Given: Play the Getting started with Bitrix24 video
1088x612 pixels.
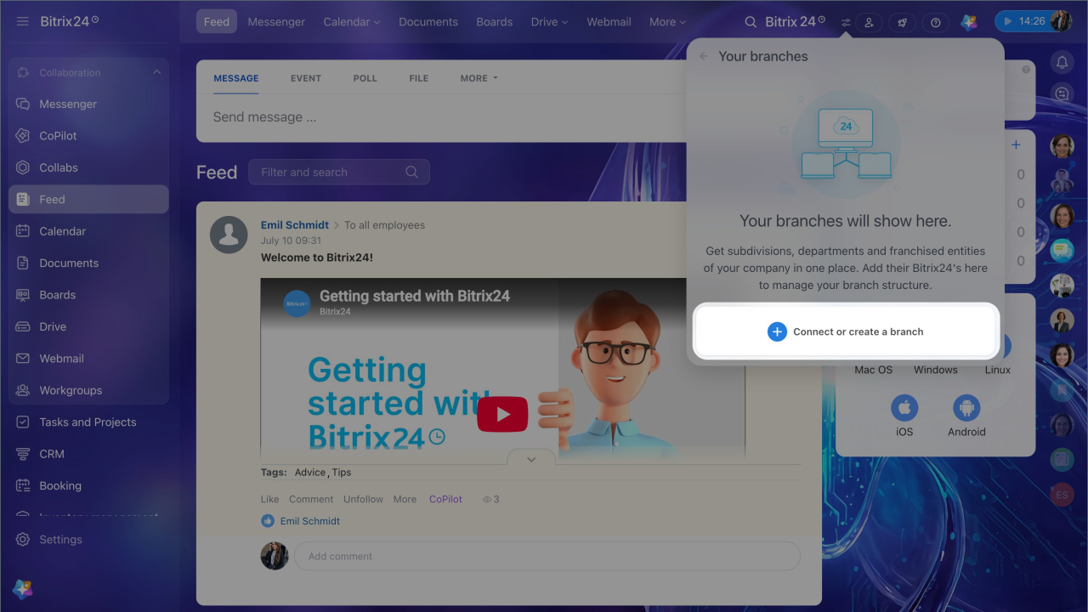Looking at the screenshot, I should coord(502,415).
